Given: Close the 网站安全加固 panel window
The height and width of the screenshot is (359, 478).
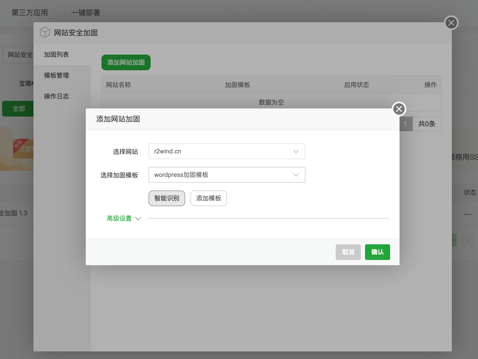Looking at the screenshot, I should click(x=451, y=23).
